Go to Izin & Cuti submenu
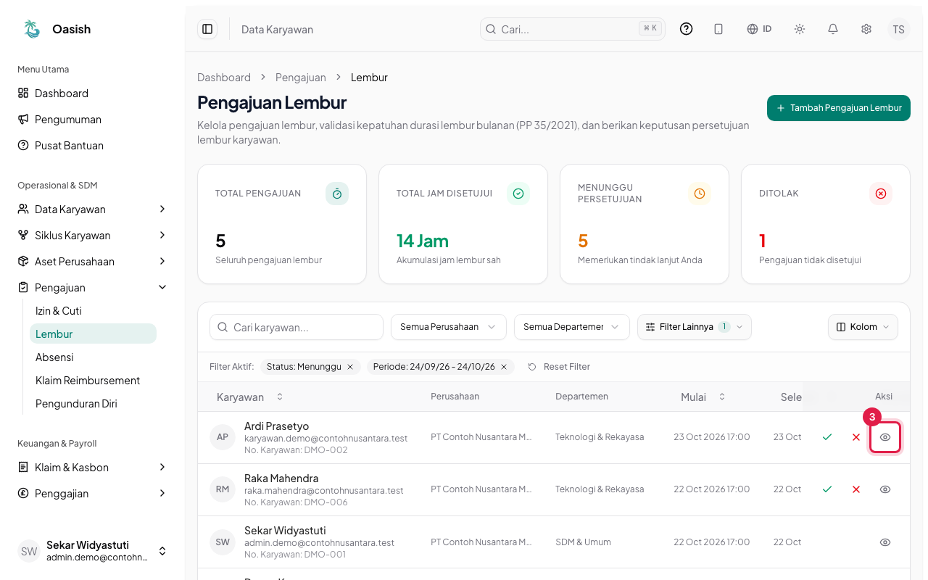 (93, 311)
